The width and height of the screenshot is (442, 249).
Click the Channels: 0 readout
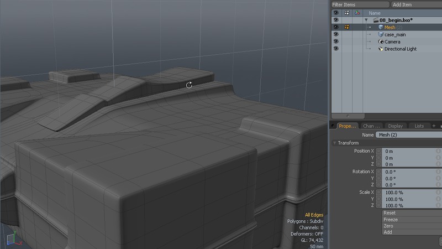coord(311,227)
